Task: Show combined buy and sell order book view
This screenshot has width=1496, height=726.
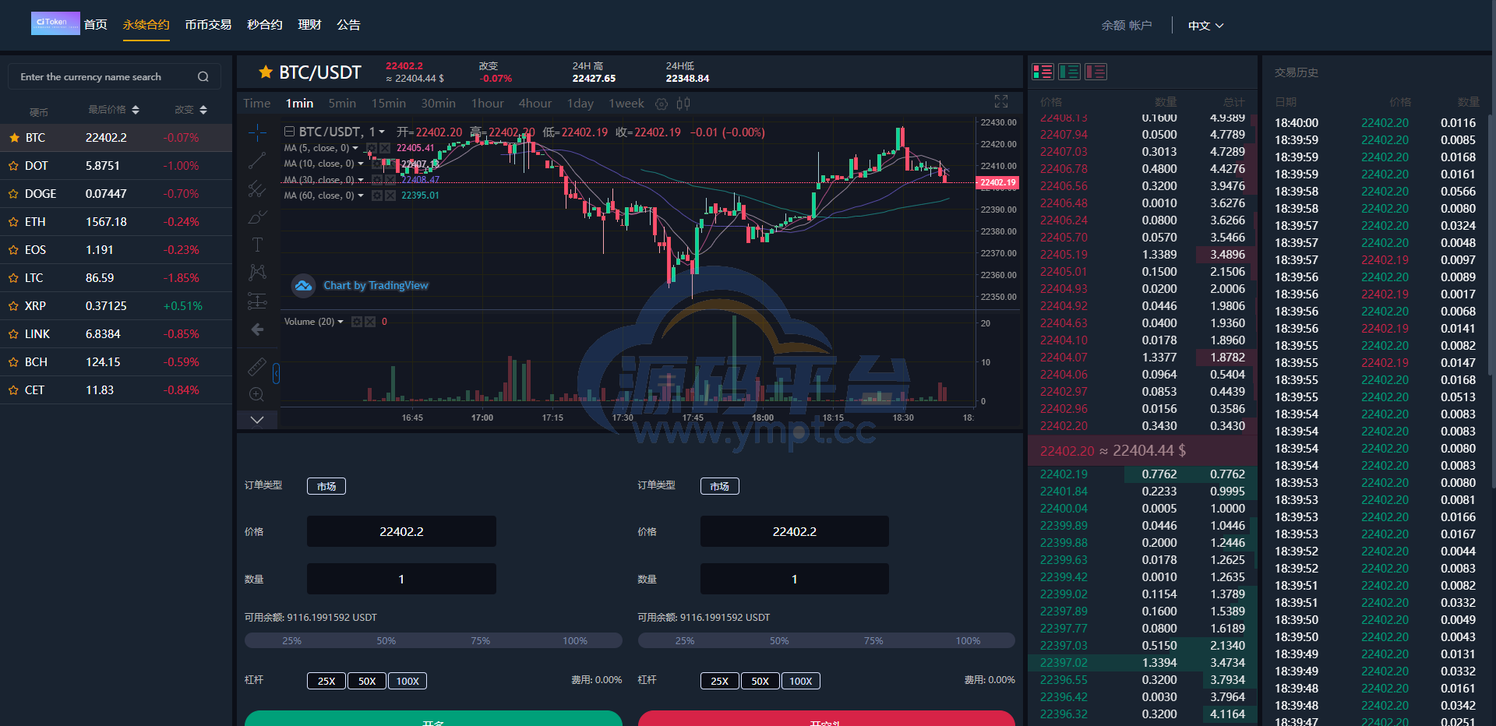Action: pyautogui.click(x=1043, y=72)
